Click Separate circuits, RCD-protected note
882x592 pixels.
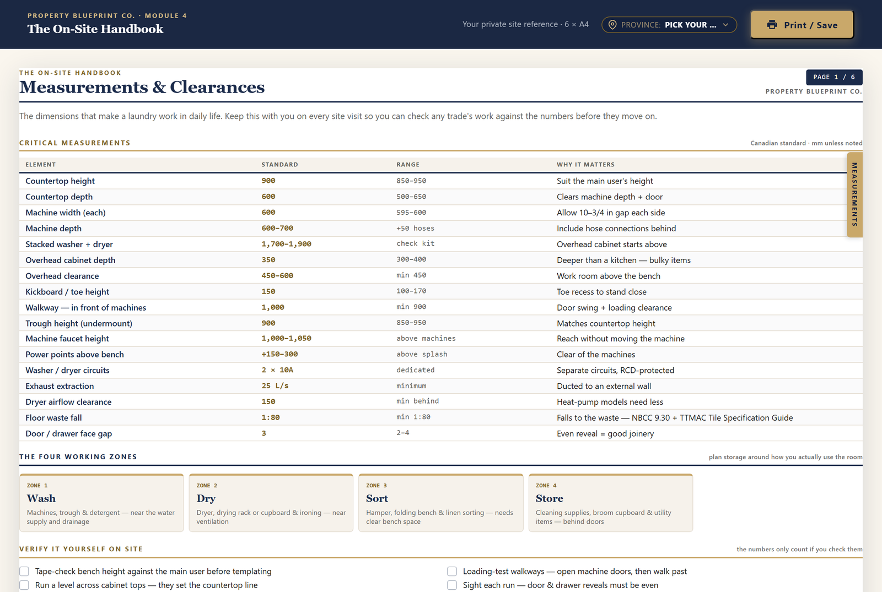tap(615, 371)
